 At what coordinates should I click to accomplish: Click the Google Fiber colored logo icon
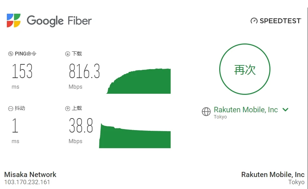[x=14, y=21]
